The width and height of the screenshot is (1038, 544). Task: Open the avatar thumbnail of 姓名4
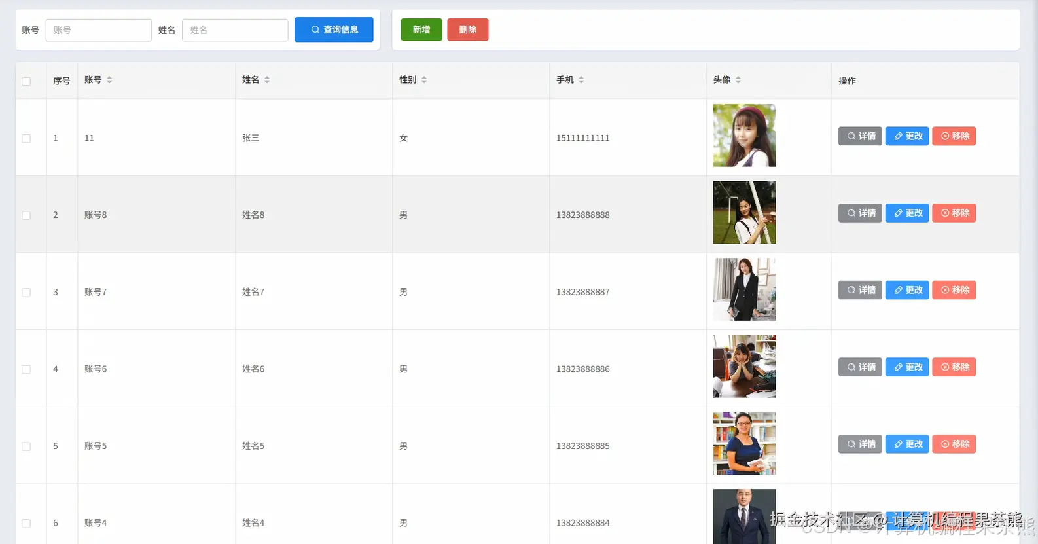point(744,517)
